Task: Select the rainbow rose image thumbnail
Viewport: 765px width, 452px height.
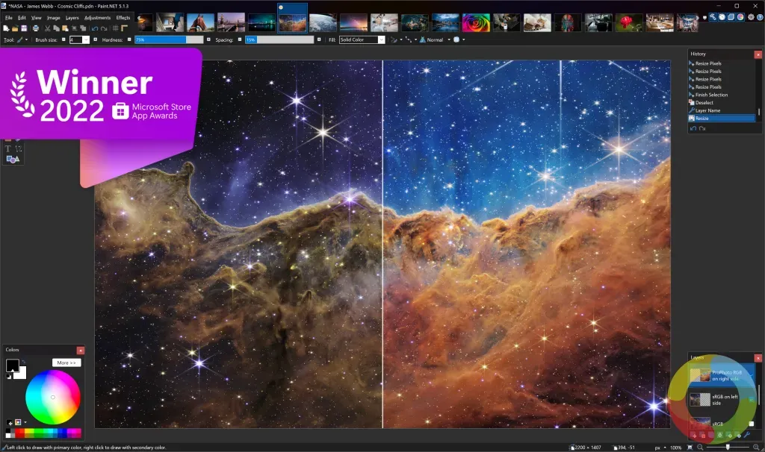Action: (476, 22)
